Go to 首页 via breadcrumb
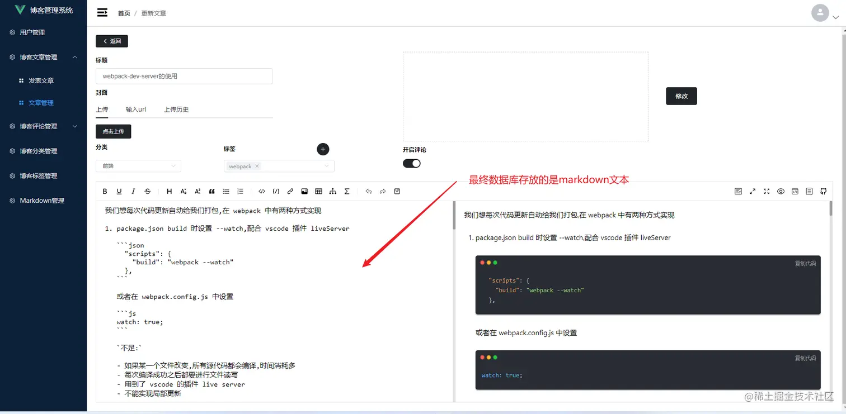This screenshot has width=846, height=414. pyautogui.click(x=124, y=13)
